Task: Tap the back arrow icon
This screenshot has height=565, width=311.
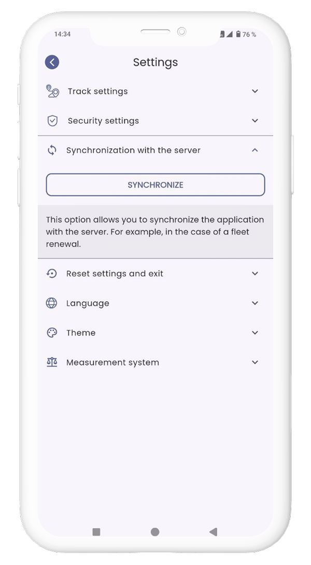Action: pos(52,62)
